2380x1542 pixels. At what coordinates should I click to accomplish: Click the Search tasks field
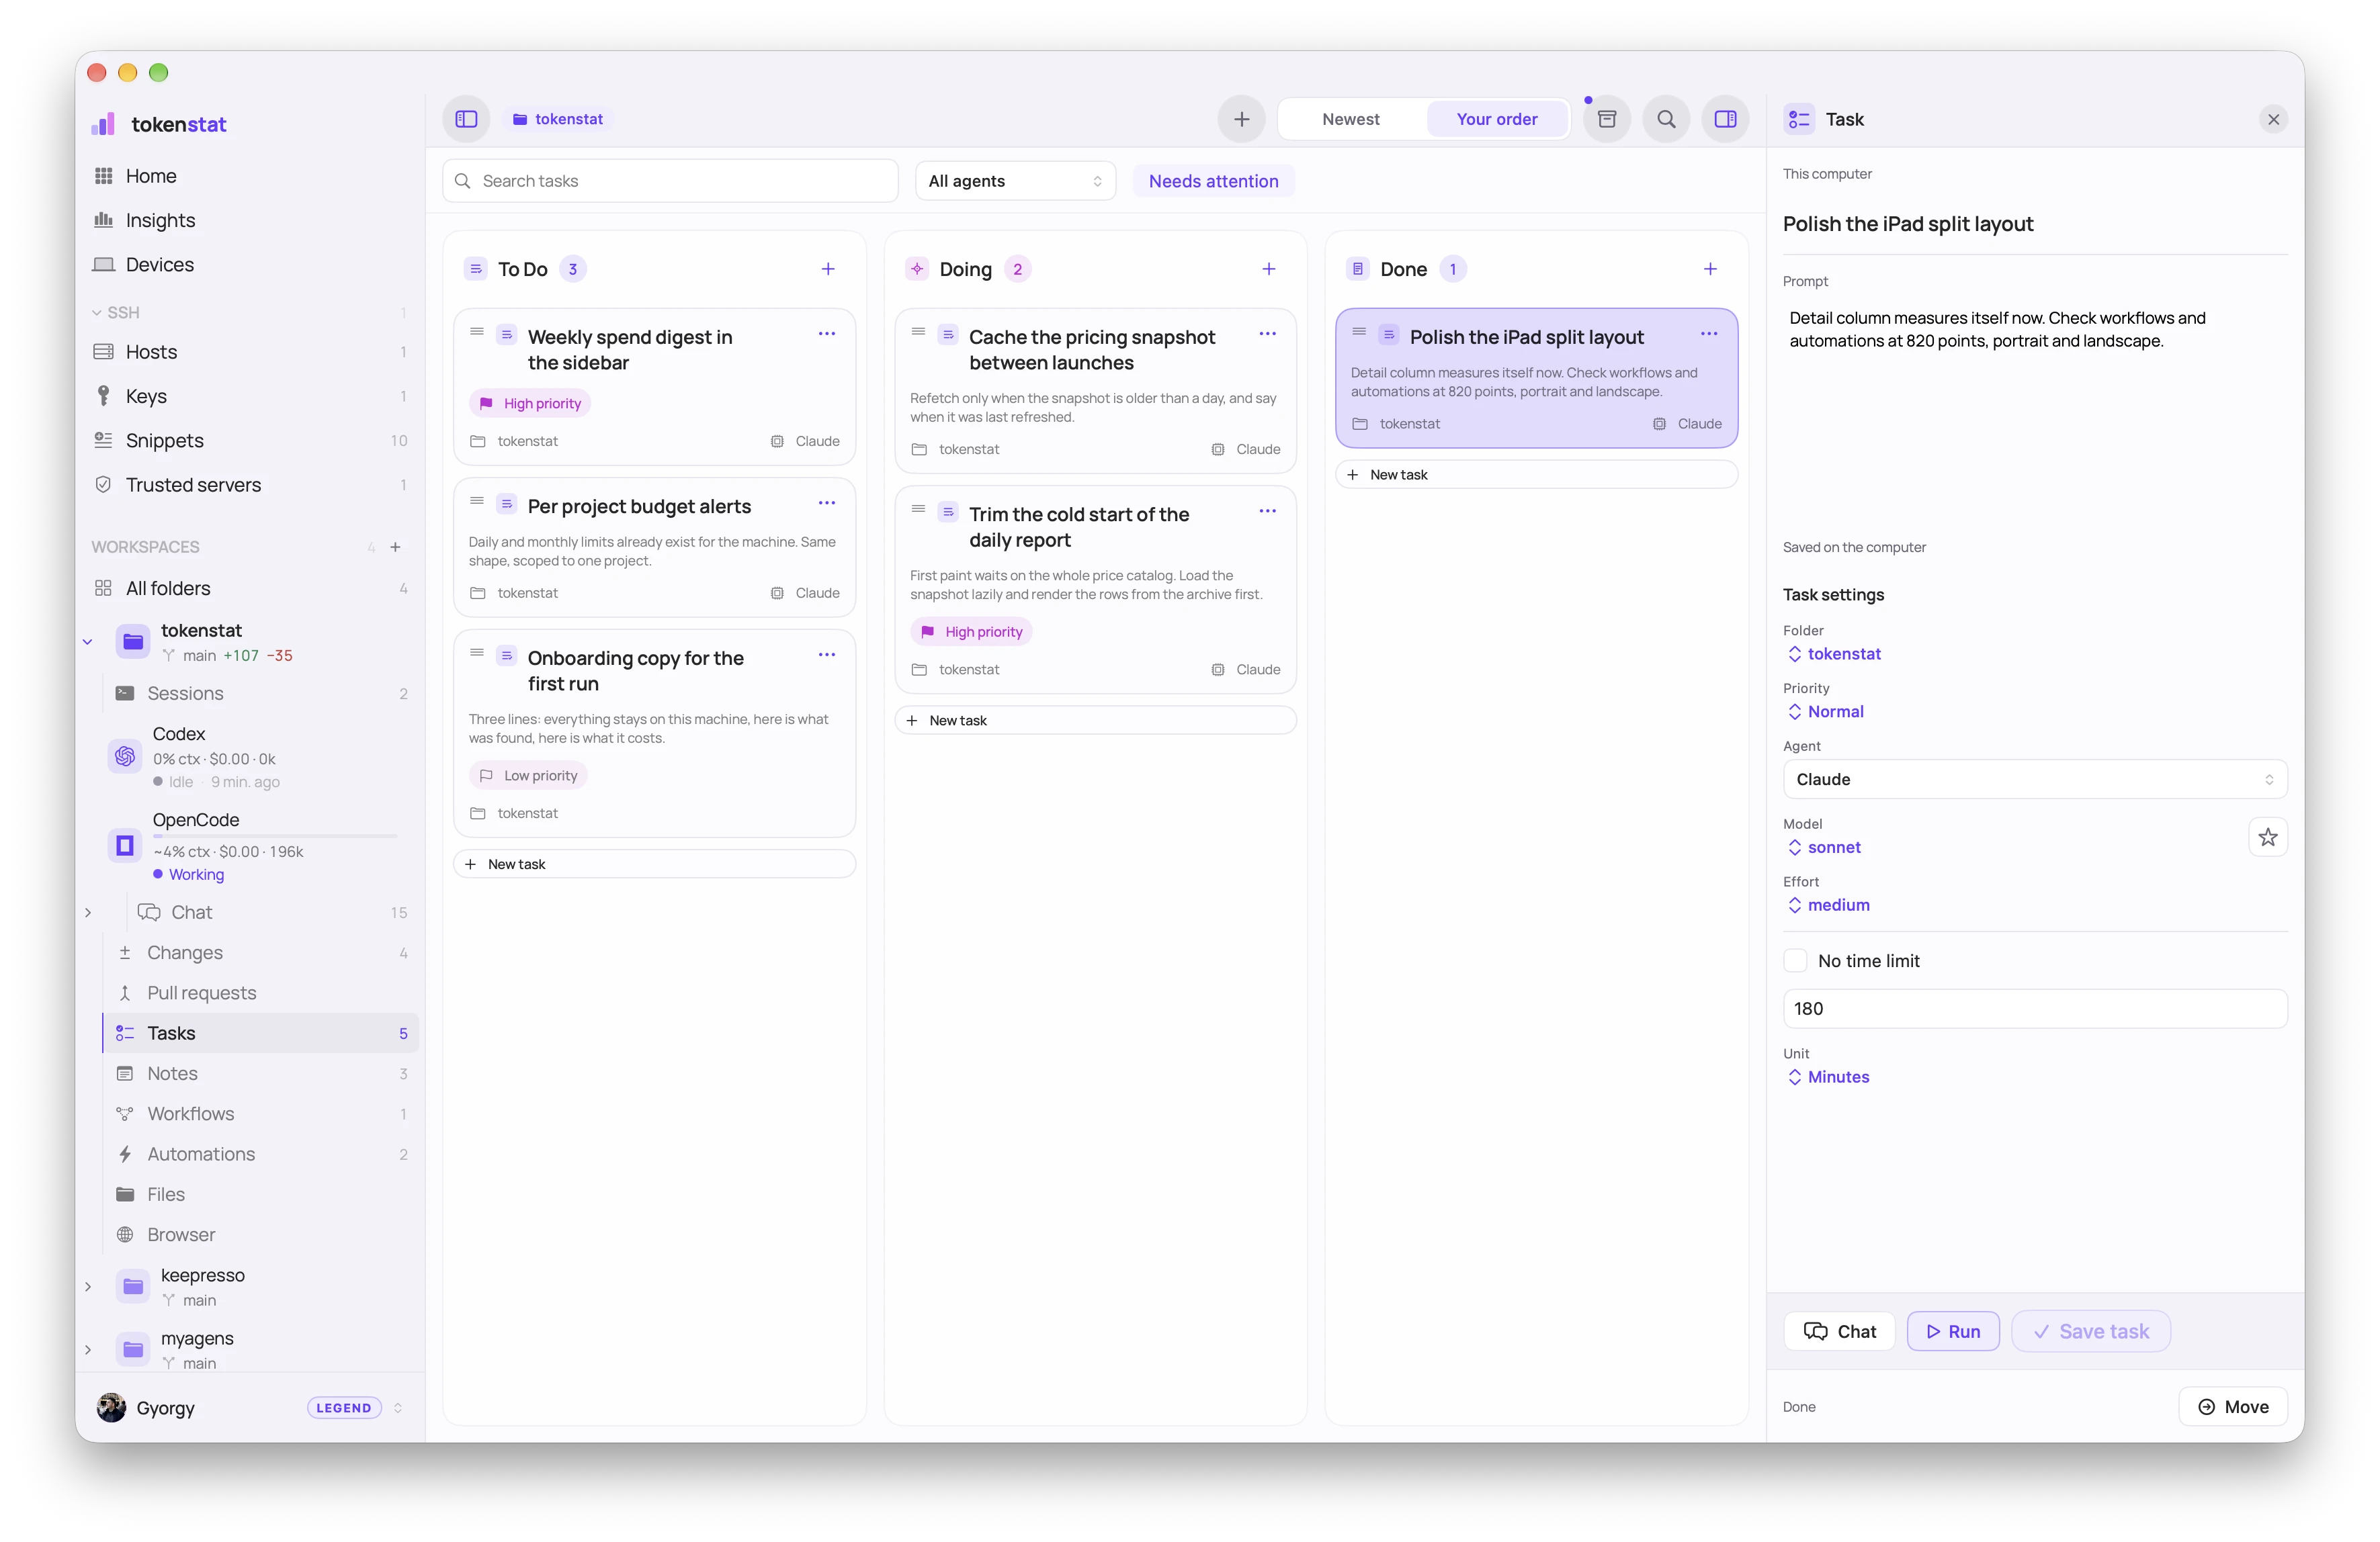(x=670, y=181)
